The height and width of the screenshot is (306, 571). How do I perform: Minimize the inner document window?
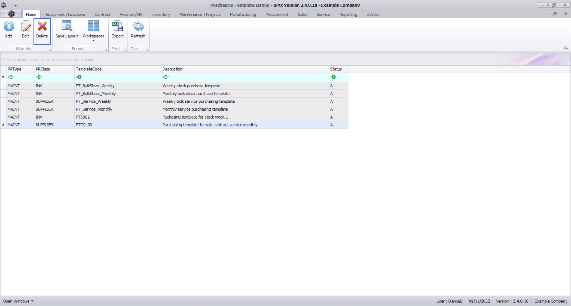(x=545, y=14)
